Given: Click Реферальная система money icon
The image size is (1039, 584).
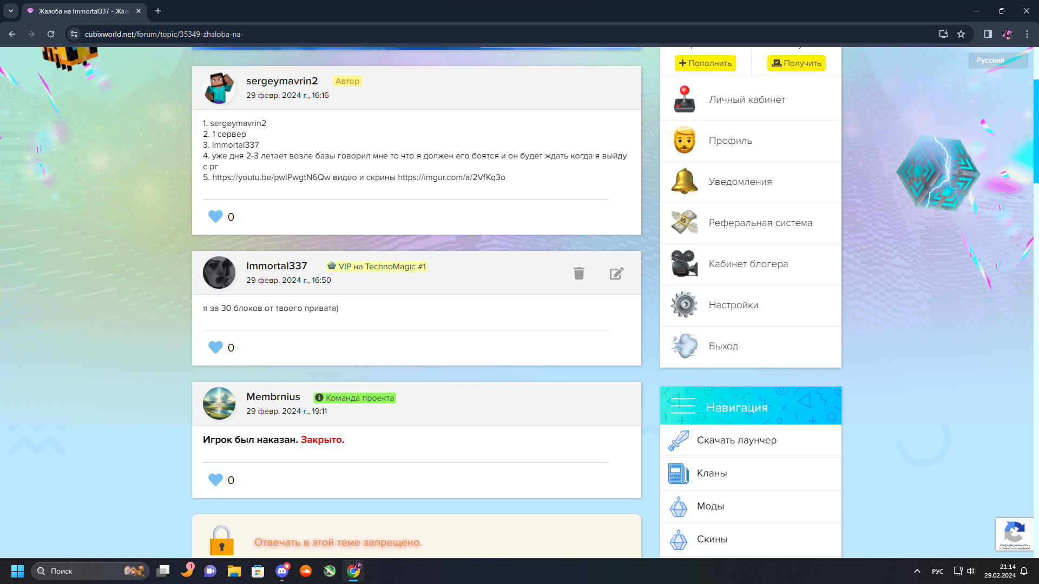Looking at the screenshot, I should click(685, 223).
